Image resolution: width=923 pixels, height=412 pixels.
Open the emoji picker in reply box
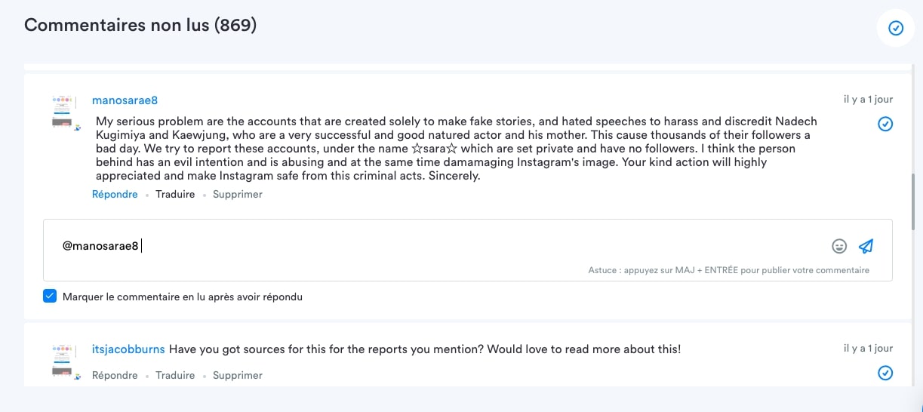[839, 246]
